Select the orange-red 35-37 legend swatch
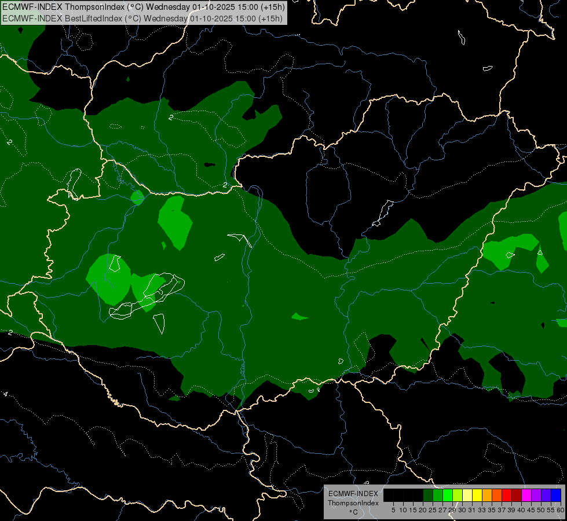Image resolution: width=567 pixels, height=521 pixels. (497, 495)
